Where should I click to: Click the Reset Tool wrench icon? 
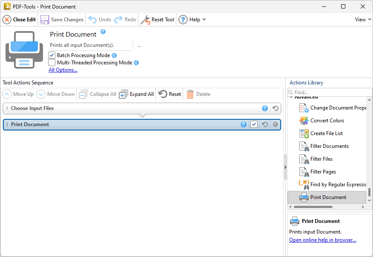145,20
